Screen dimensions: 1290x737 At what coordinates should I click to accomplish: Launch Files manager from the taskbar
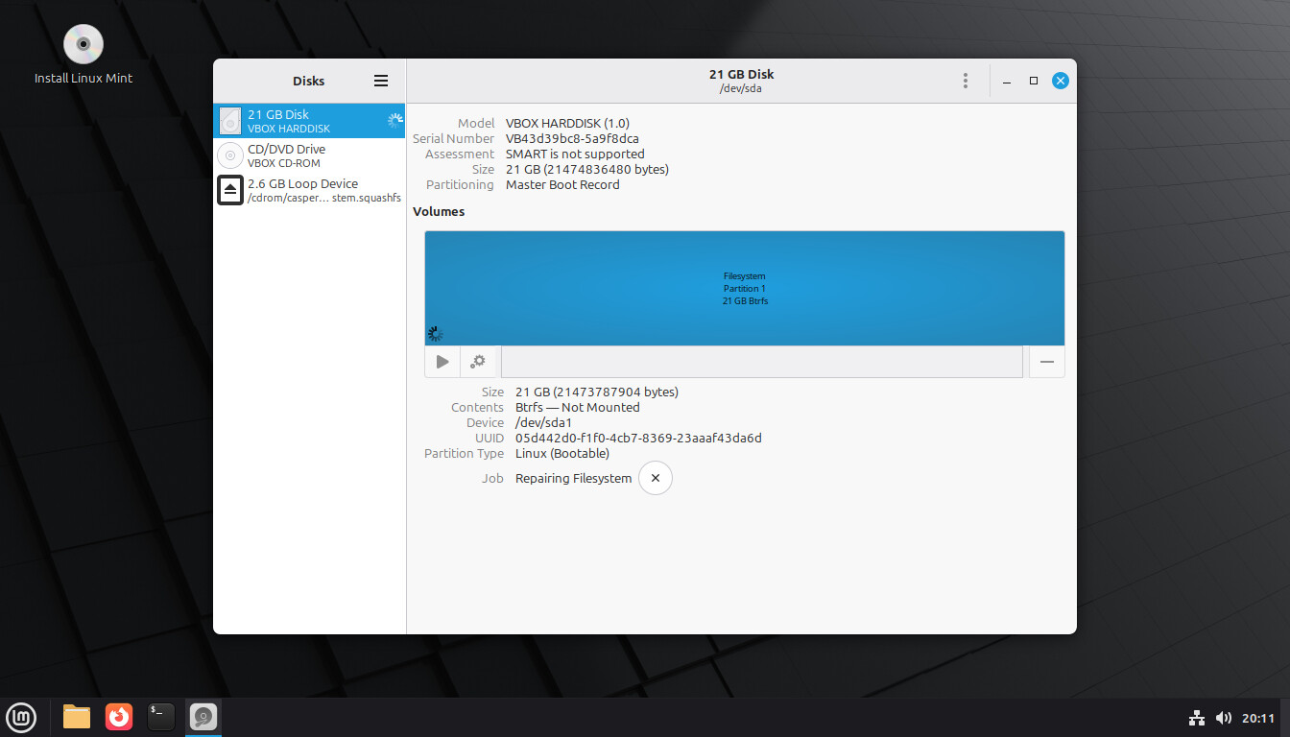tap(77, 717)
